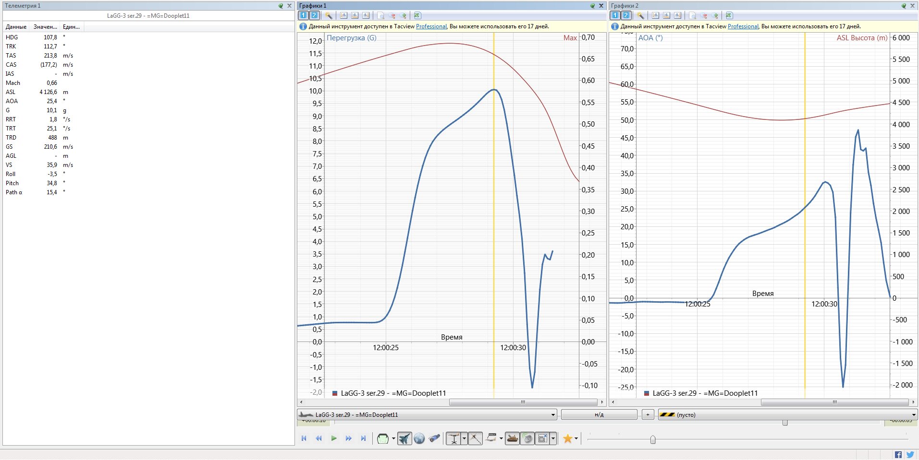Click the playback speed slider handle

[x=652, y=439]
